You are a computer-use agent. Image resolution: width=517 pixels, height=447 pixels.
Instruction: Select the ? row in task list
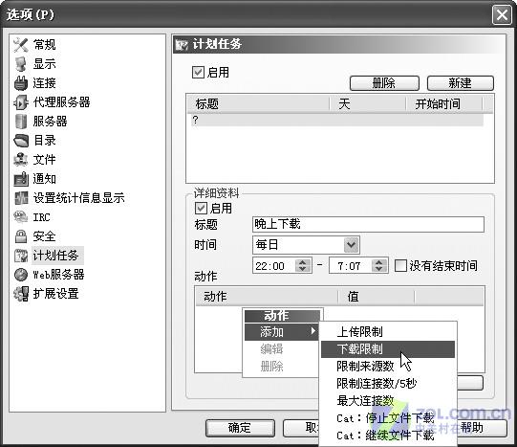click(337, 121)
